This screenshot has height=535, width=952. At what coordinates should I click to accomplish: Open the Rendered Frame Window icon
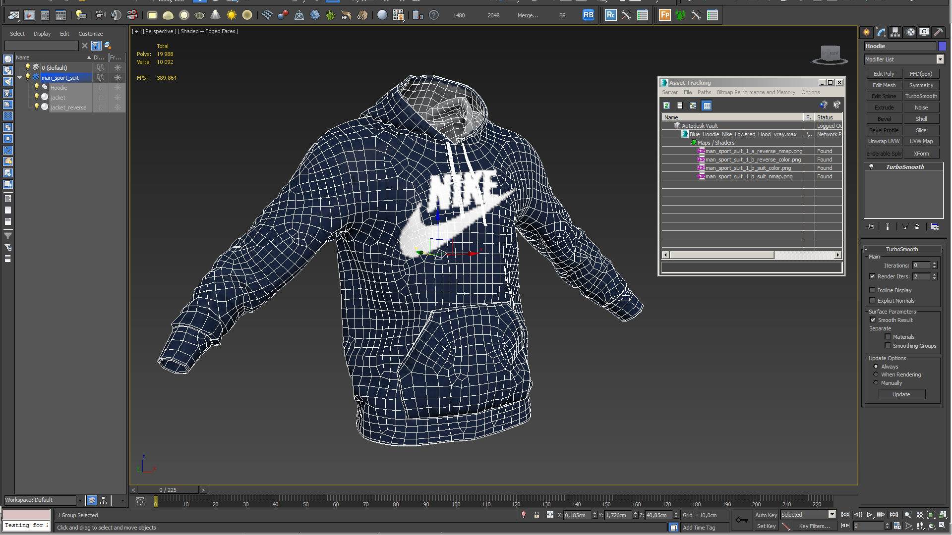pos(29,15)
